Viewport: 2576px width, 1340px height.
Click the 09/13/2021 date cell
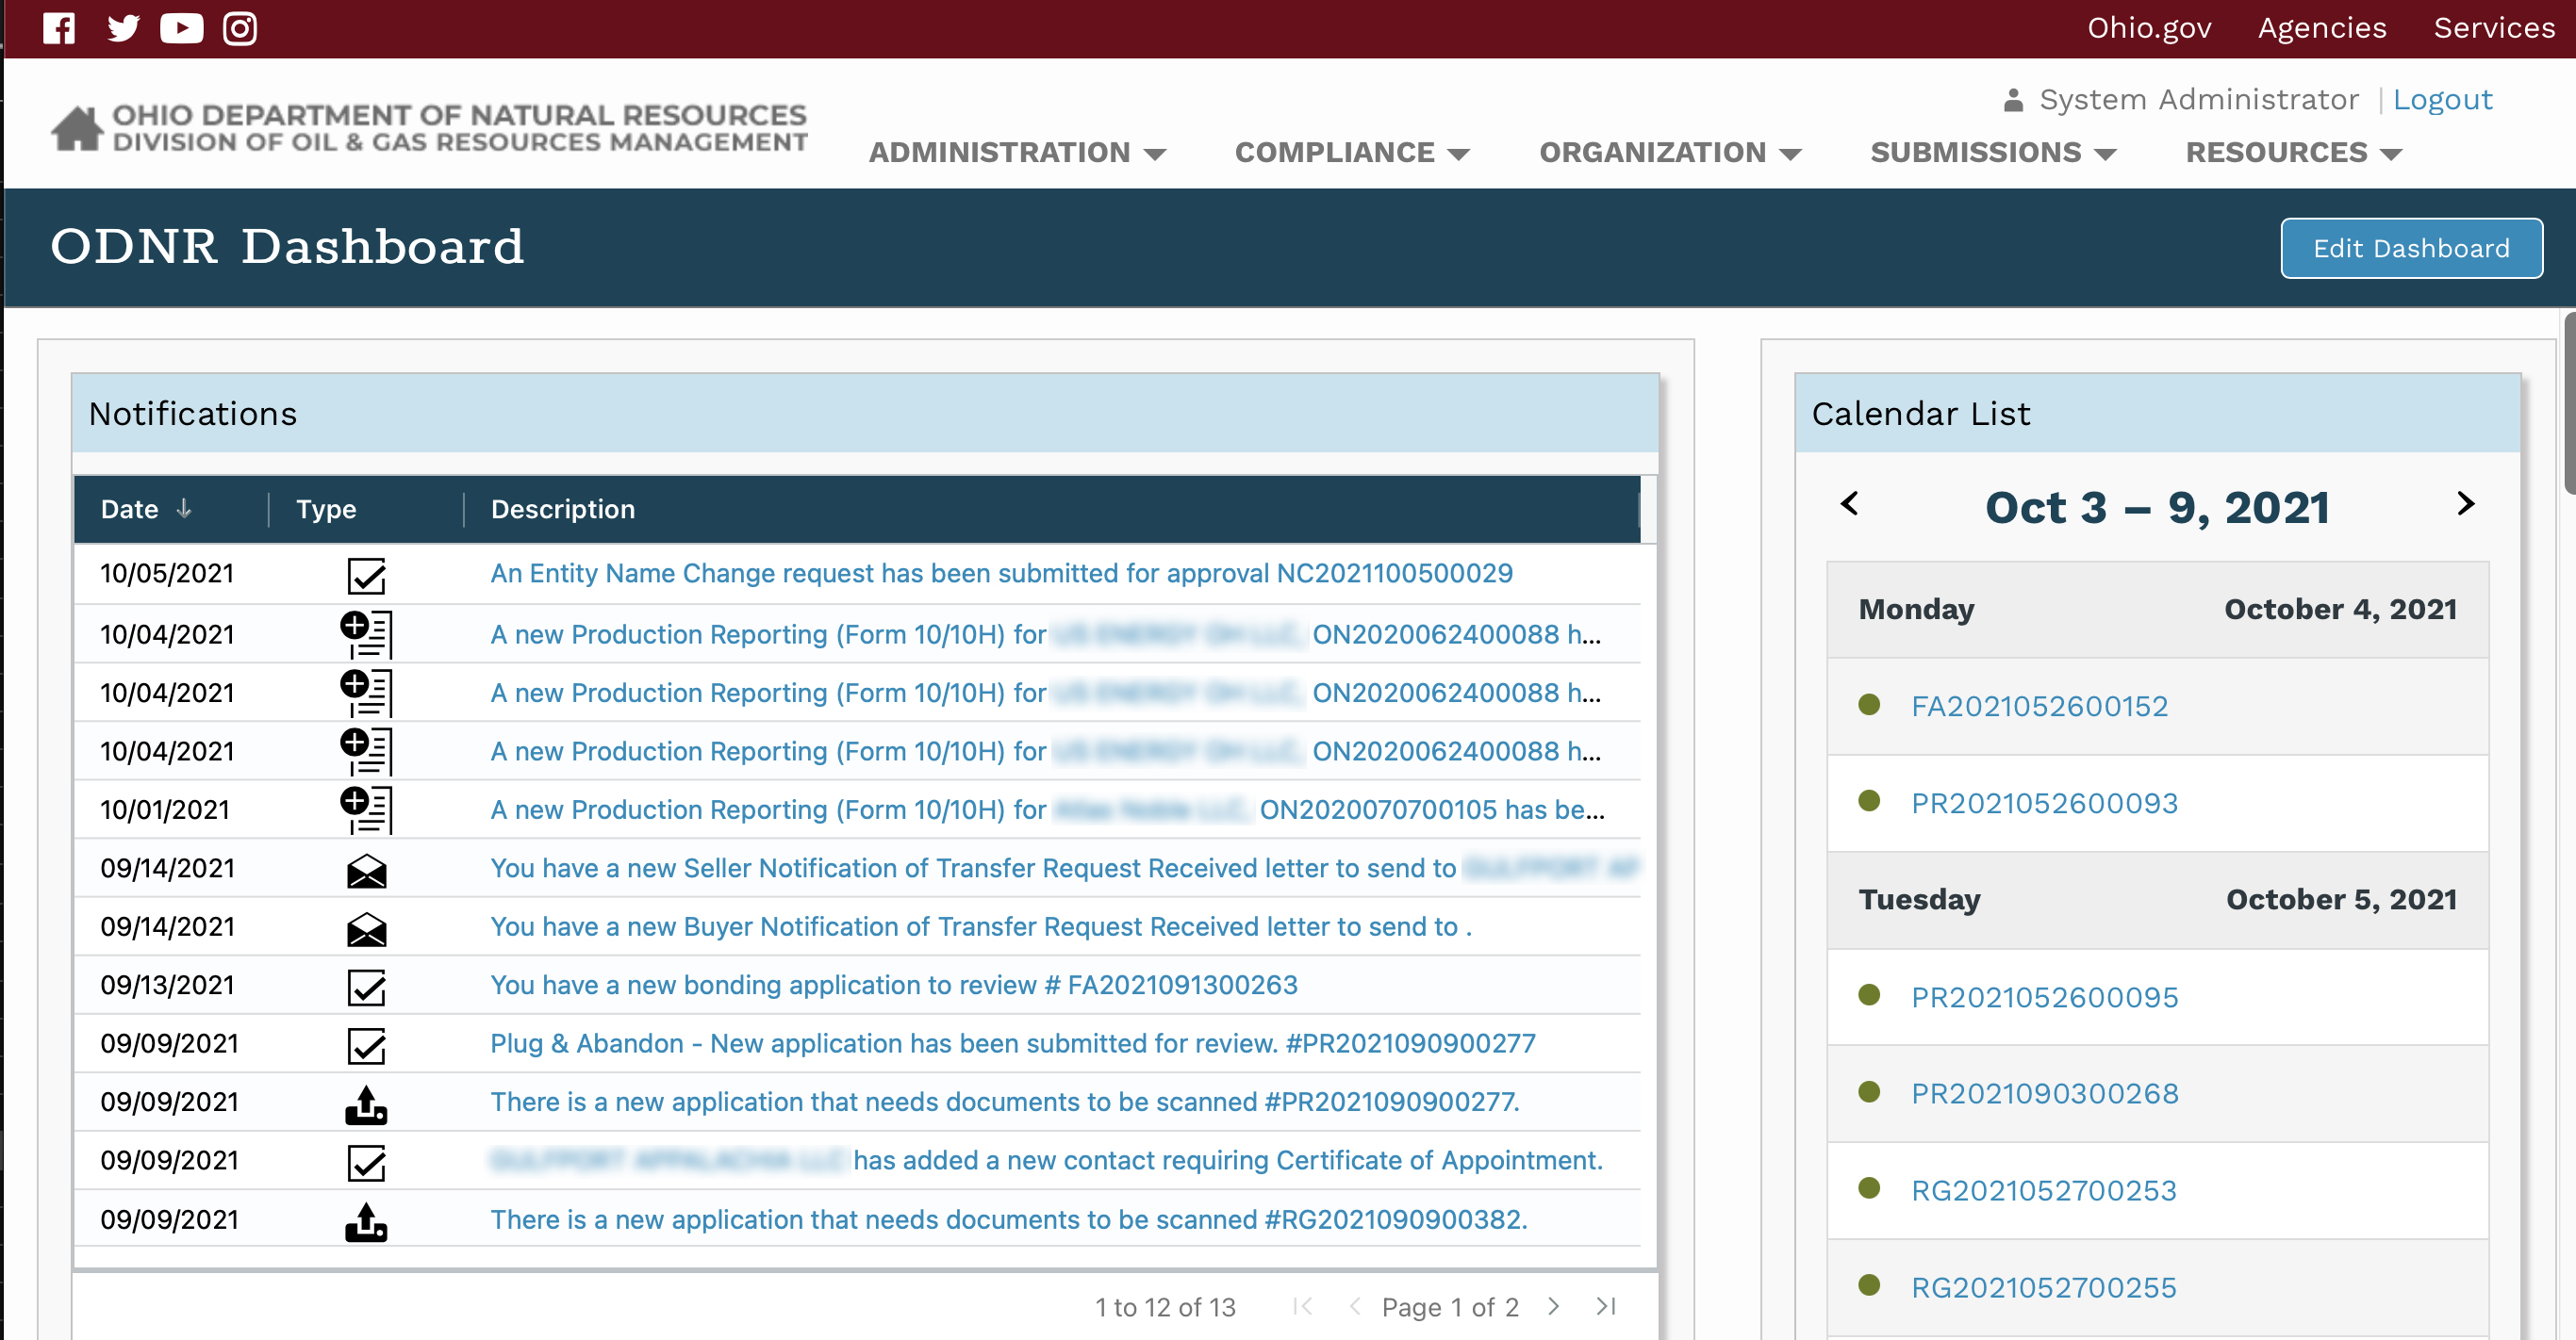coord(167,986)
